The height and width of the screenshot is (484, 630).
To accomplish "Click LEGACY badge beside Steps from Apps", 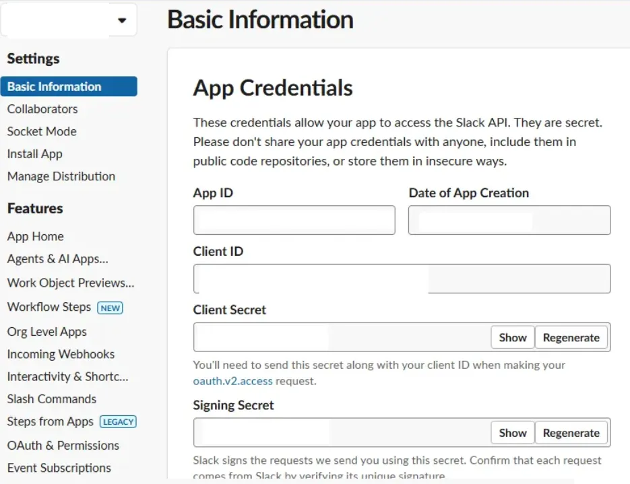I will point(118,422).
